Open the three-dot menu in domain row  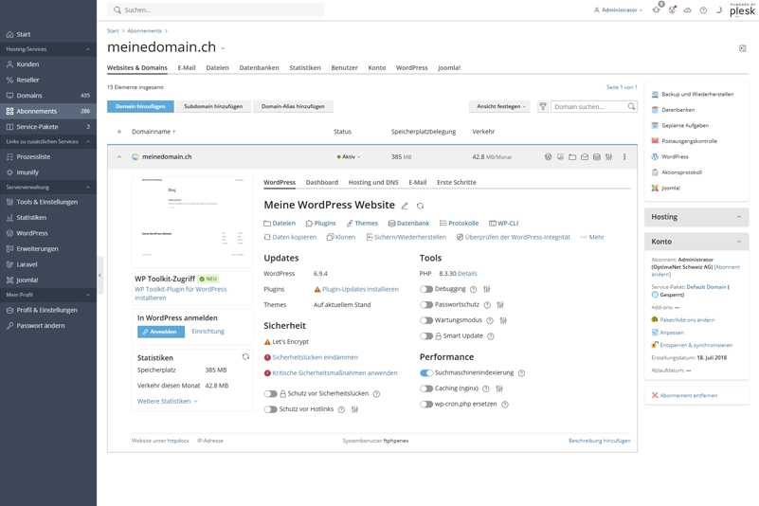pyautogui.click(x=624, y=157)
